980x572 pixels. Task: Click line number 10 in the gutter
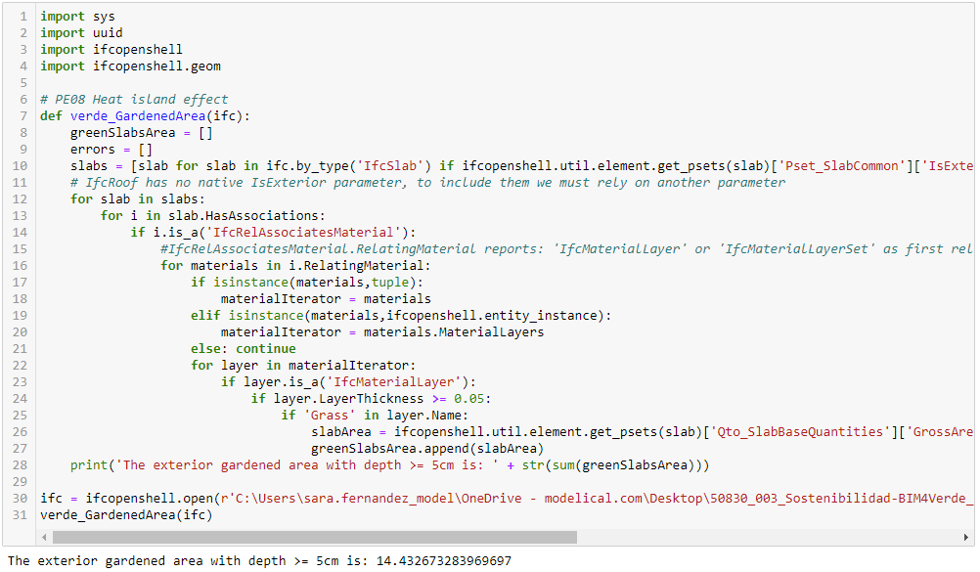[20, 165]
